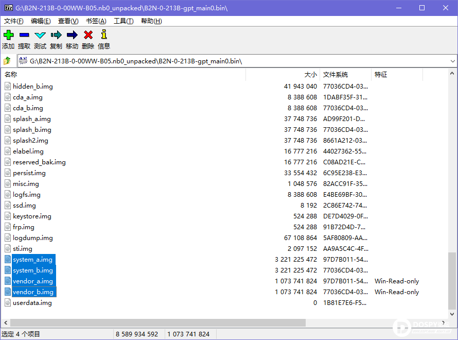The height and width of the screenshot is (340, 458).
Task: Click the Extract (提取) toolbar icon
Action: pos(24,35)
